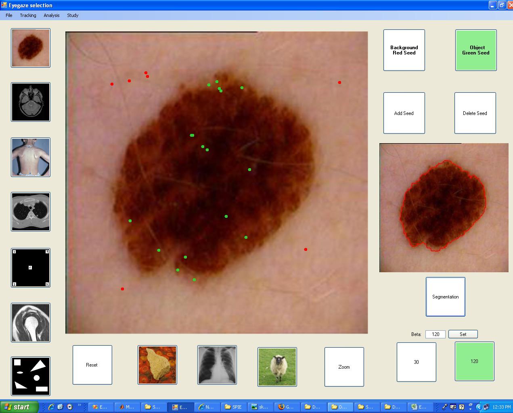Open the Windows start menu
The height and width of the screenshot is (413, 513).
19,407
